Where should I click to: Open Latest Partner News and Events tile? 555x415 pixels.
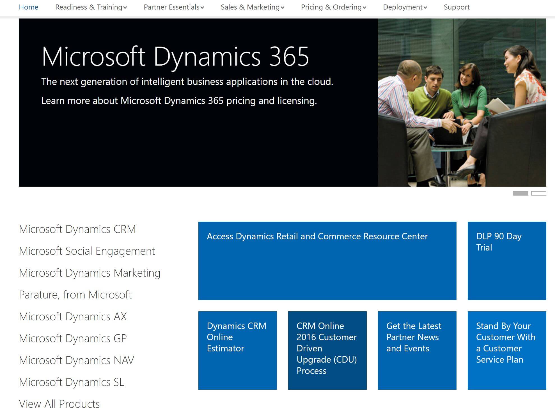417,351
